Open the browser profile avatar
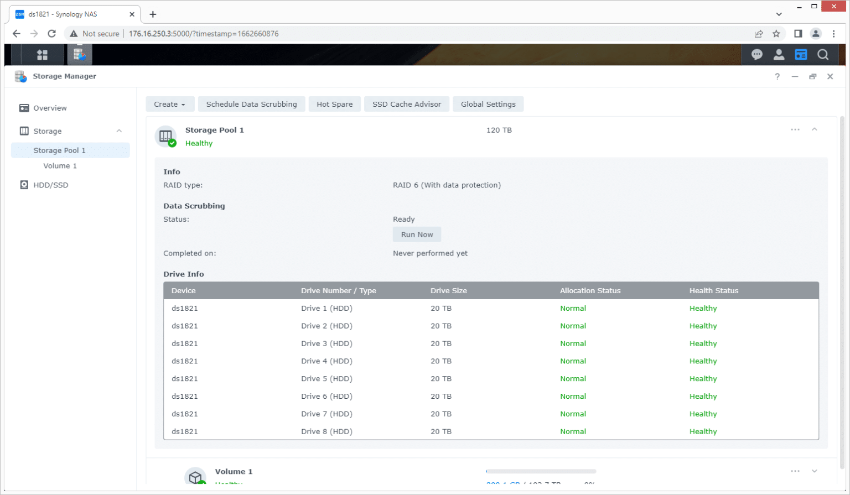Viewport: 850px width, 495px height. [x=816, y=34]
